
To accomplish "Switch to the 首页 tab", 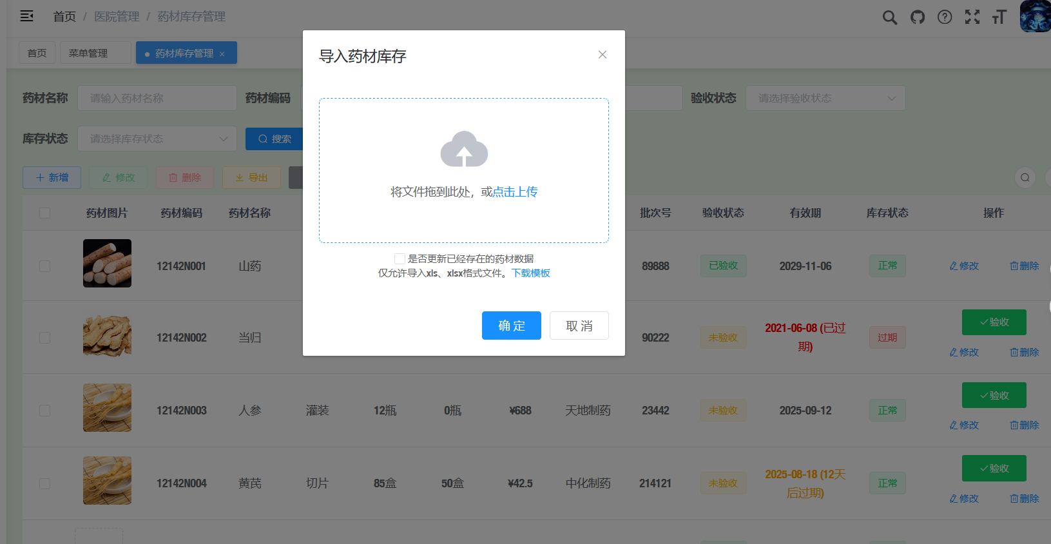I will [37, 53].
